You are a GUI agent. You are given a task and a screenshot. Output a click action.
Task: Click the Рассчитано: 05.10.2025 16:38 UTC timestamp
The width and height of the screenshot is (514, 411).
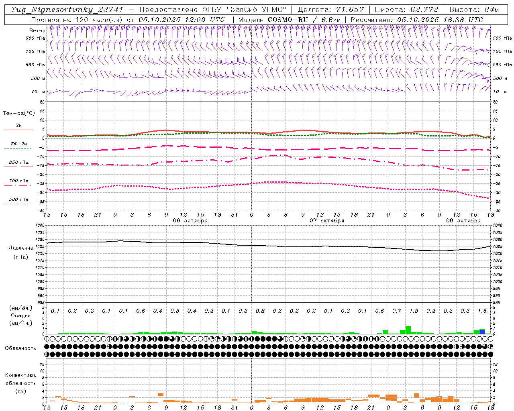pyautogui.click(x=417, y=20)
